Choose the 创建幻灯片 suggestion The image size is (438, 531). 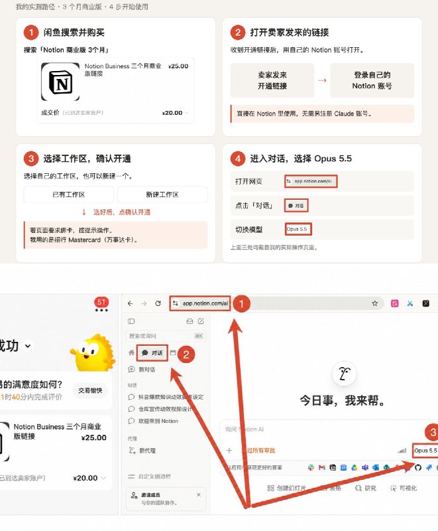[x=287, y=488]
